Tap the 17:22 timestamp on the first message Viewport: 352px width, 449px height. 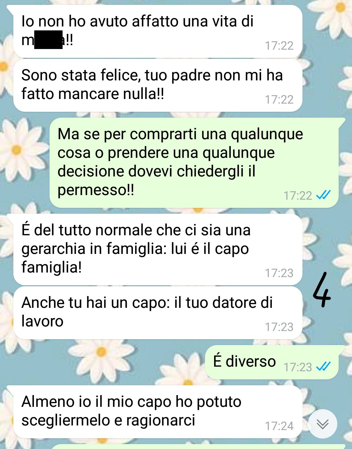[x=279, y=45]
